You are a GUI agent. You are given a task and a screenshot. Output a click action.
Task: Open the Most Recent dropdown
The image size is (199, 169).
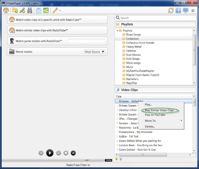tap(94, 52)
